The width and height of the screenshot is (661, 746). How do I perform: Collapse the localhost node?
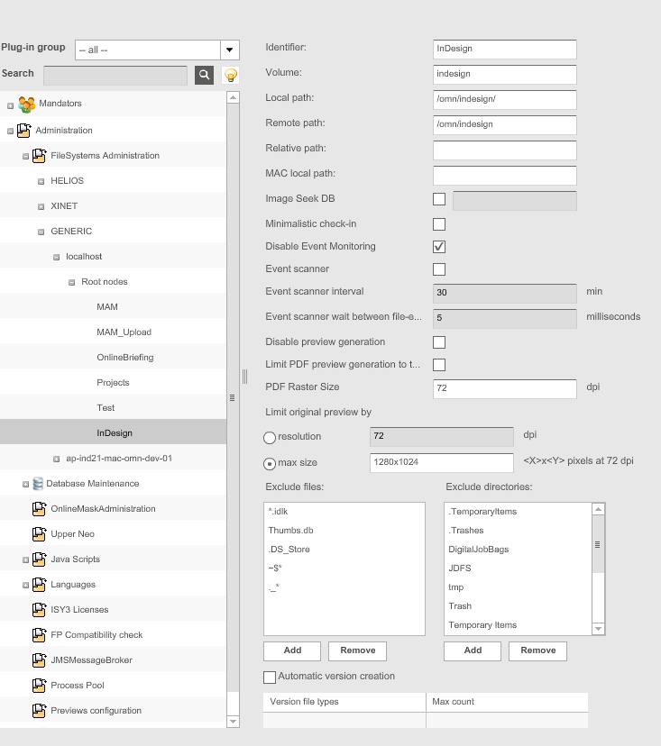click(x=56, y=257)
